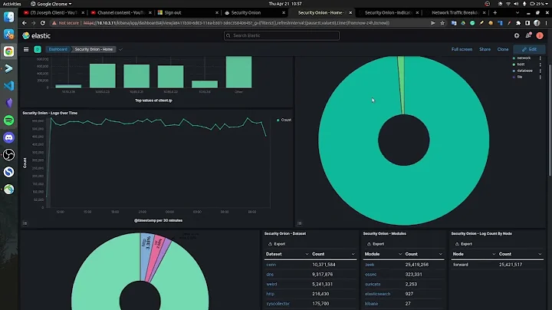Screen dimensions: 552x310
Task: Click the conn dataset link
Action: (271, 265)
